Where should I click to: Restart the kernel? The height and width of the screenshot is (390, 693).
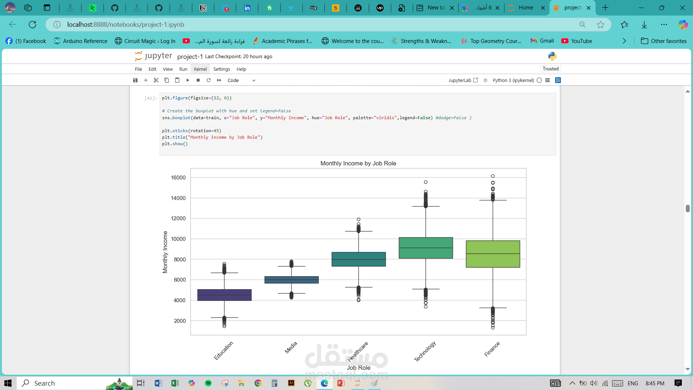pos(209,80)
